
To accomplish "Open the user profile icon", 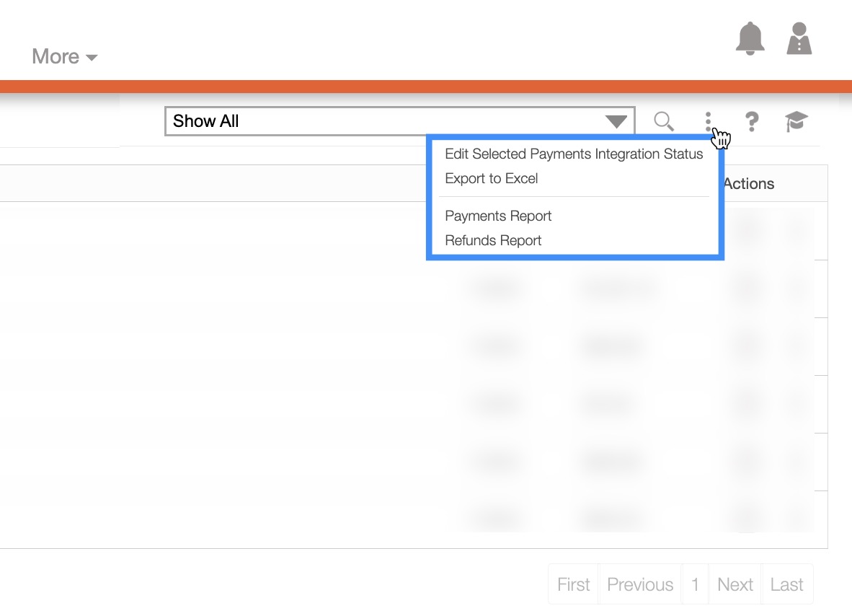I will 799,38.
